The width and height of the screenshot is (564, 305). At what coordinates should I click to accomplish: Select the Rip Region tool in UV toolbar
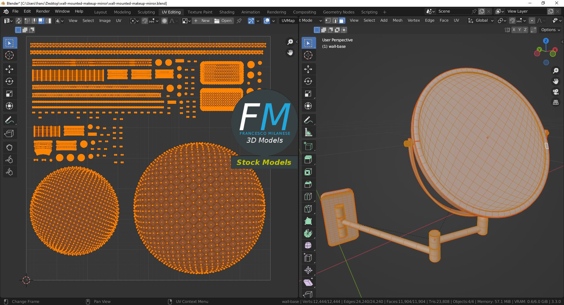(x=9, y=134)
